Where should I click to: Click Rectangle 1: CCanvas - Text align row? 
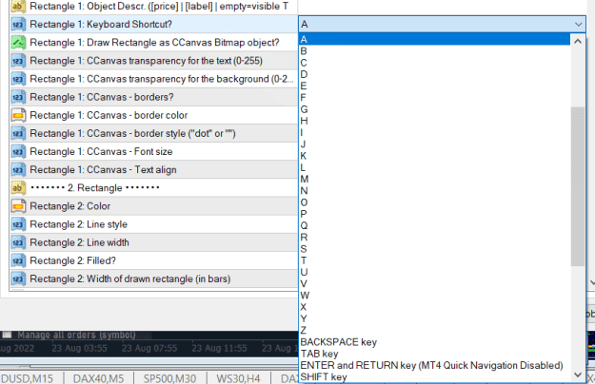(x=153, y=169)
